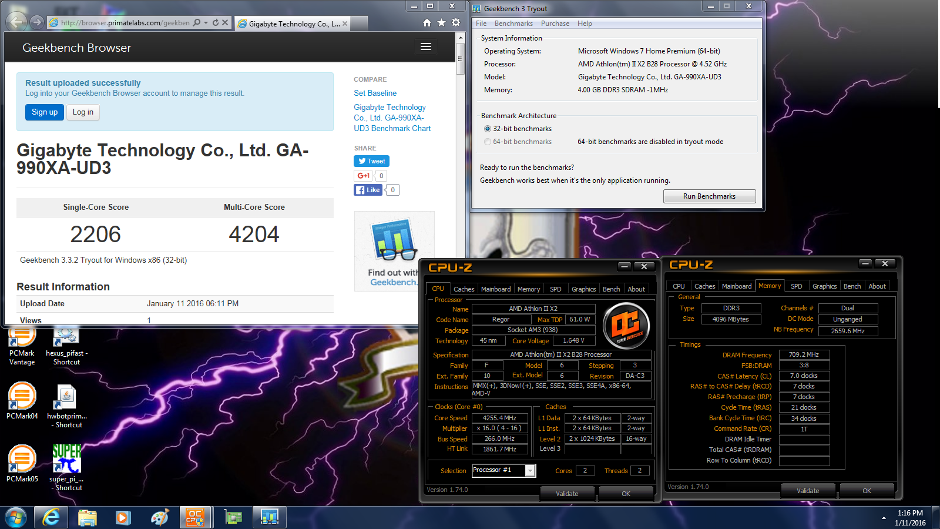Click the Views count link 1
Viewport: 940px width, 529px height.
(149, 320)
